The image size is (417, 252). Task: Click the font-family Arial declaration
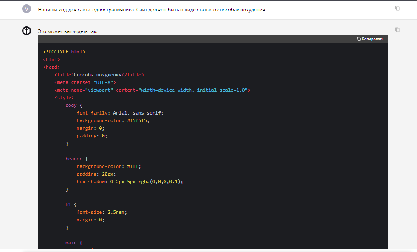tap(120, 113)
